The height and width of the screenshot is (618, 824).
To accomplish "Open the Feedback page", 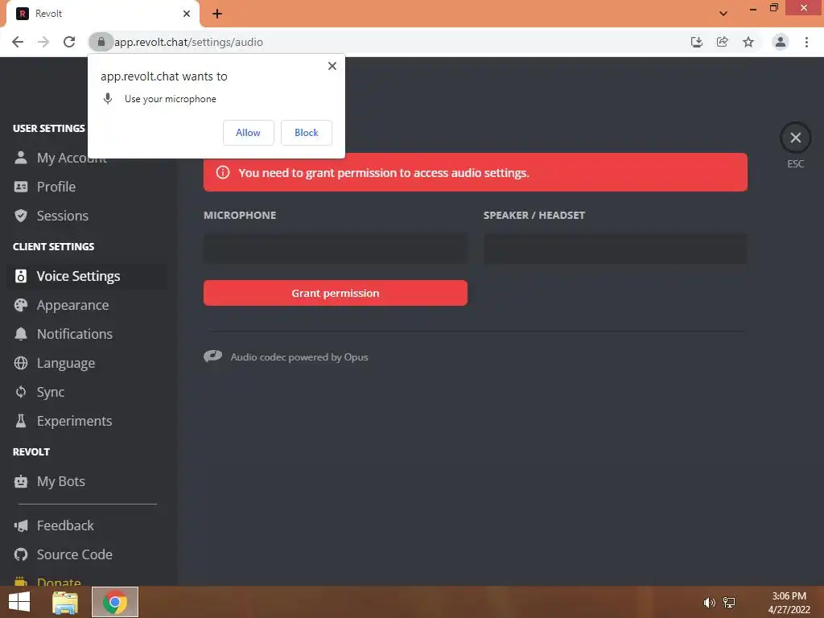I will point(87,525).
